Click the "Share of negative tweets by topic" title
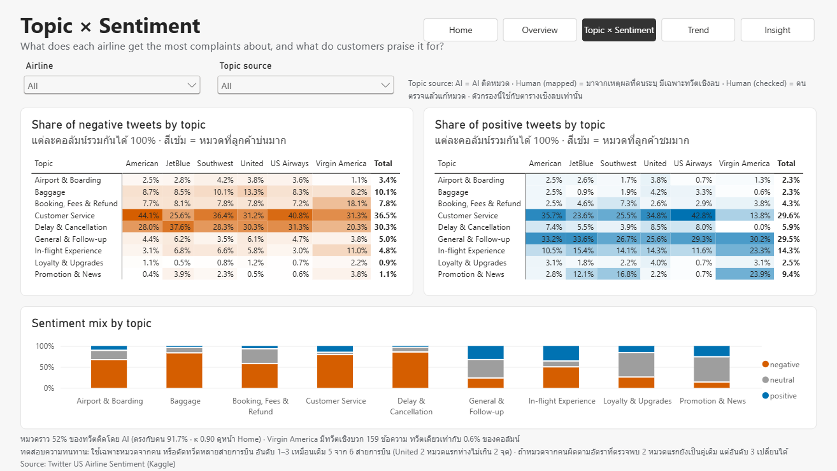Screen dimensions: 837x471 [118, 125]
